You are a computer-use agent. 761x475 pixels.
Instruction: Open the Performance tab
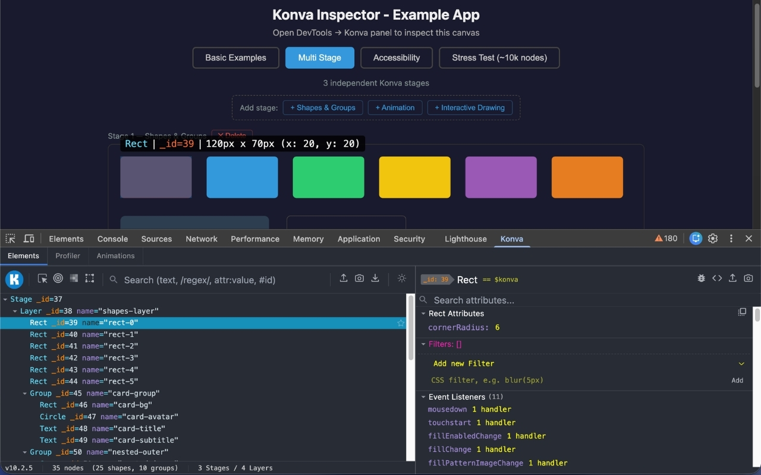[255, 239]
